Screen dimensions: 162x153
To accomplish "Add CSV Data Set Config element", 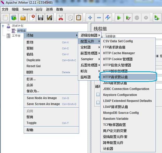I will (128, 41).
